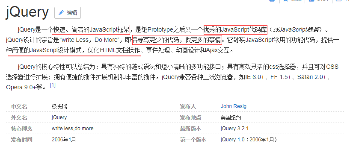350x155 pixels.
Task: Click the phrase 优秀的JavaScript代码库
Action: (x=235, y=29)
